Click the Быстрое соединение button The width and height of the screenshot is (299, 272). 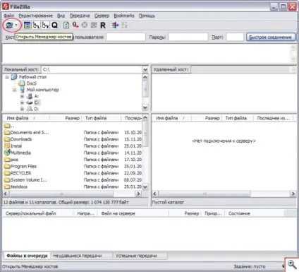coord(270,37)
